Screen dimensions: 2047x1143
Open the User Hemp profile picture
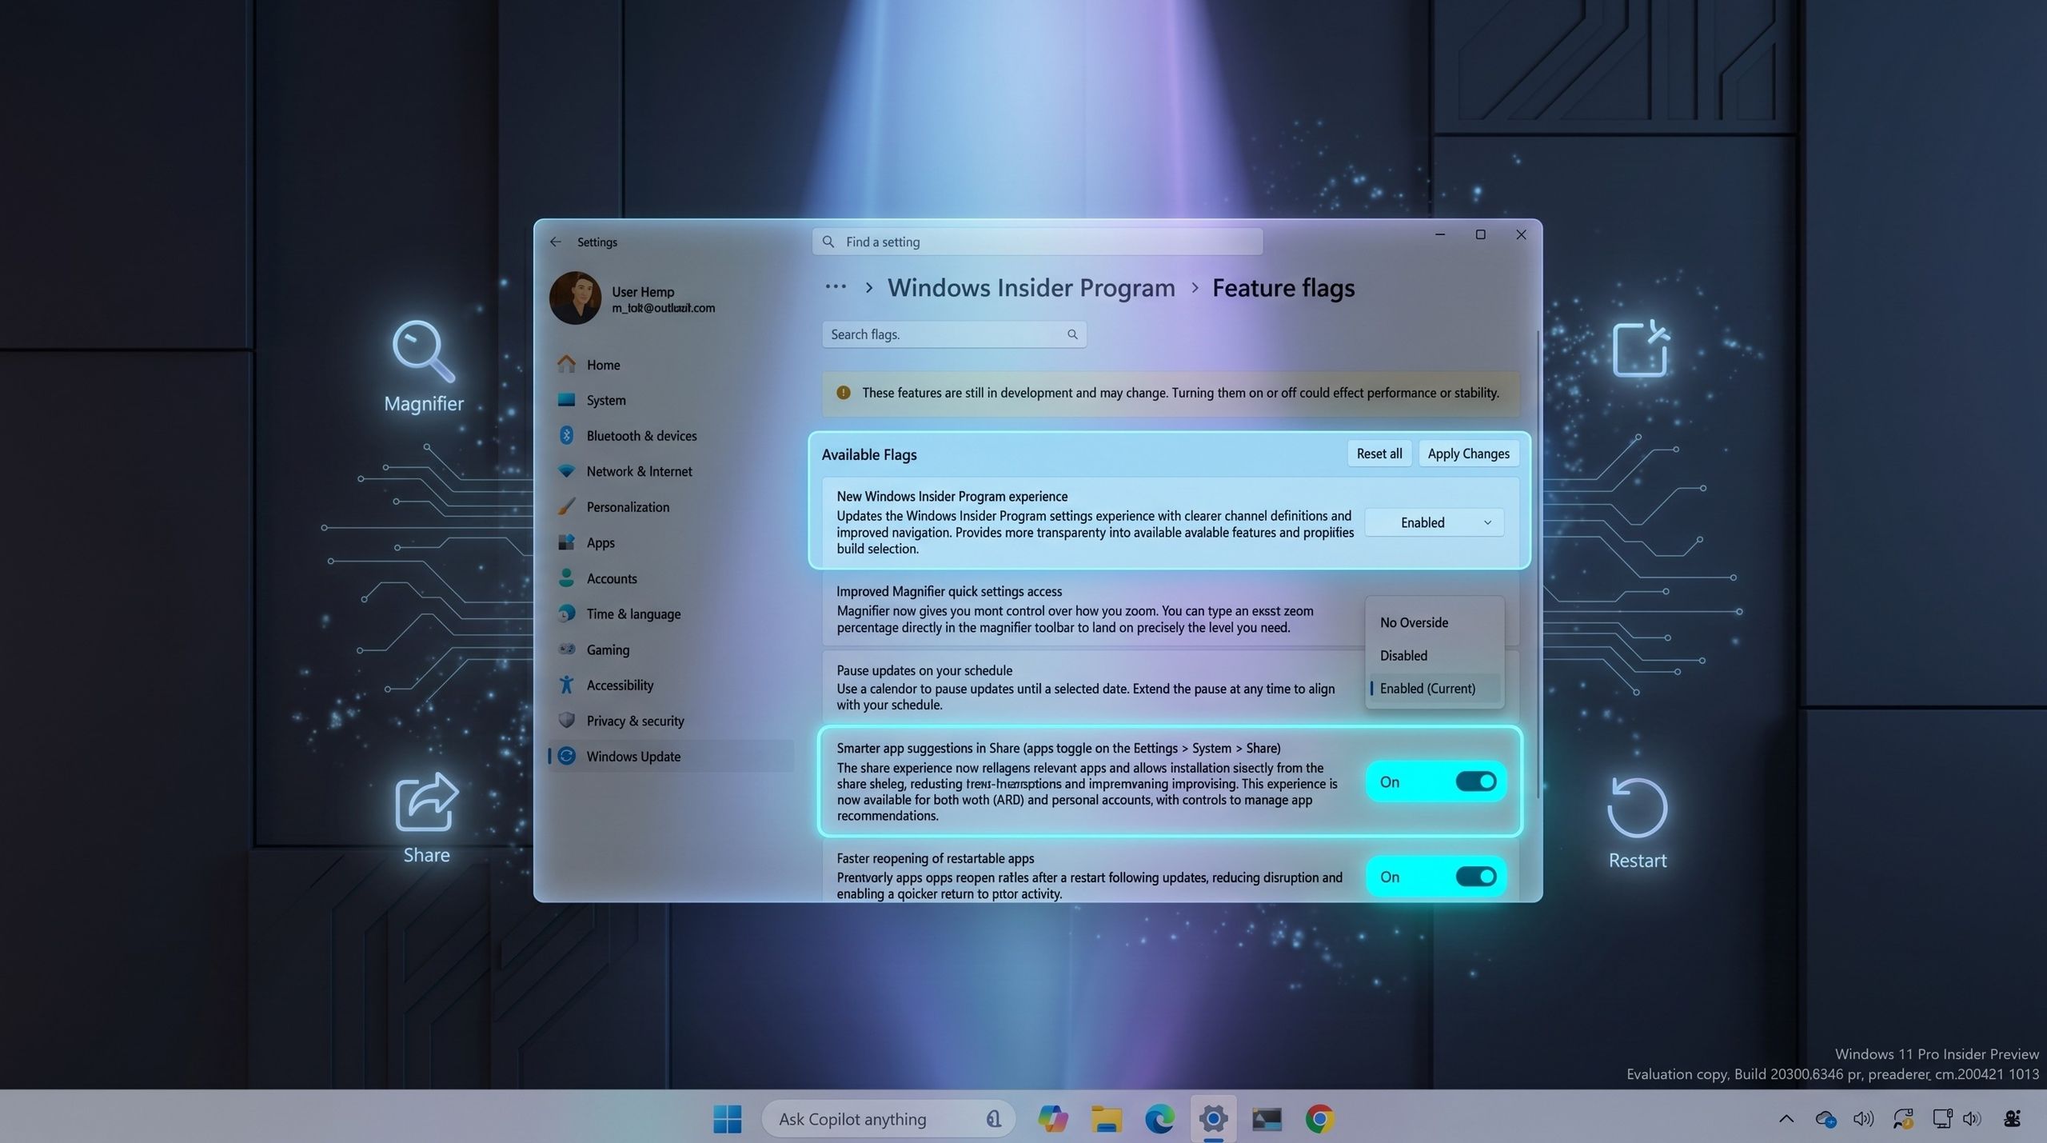(575, 298)
